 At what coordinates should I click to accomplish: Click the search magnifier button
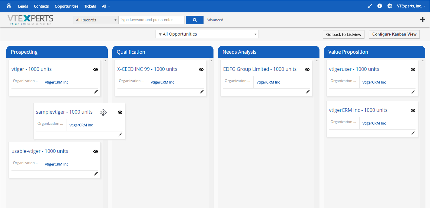195,20
